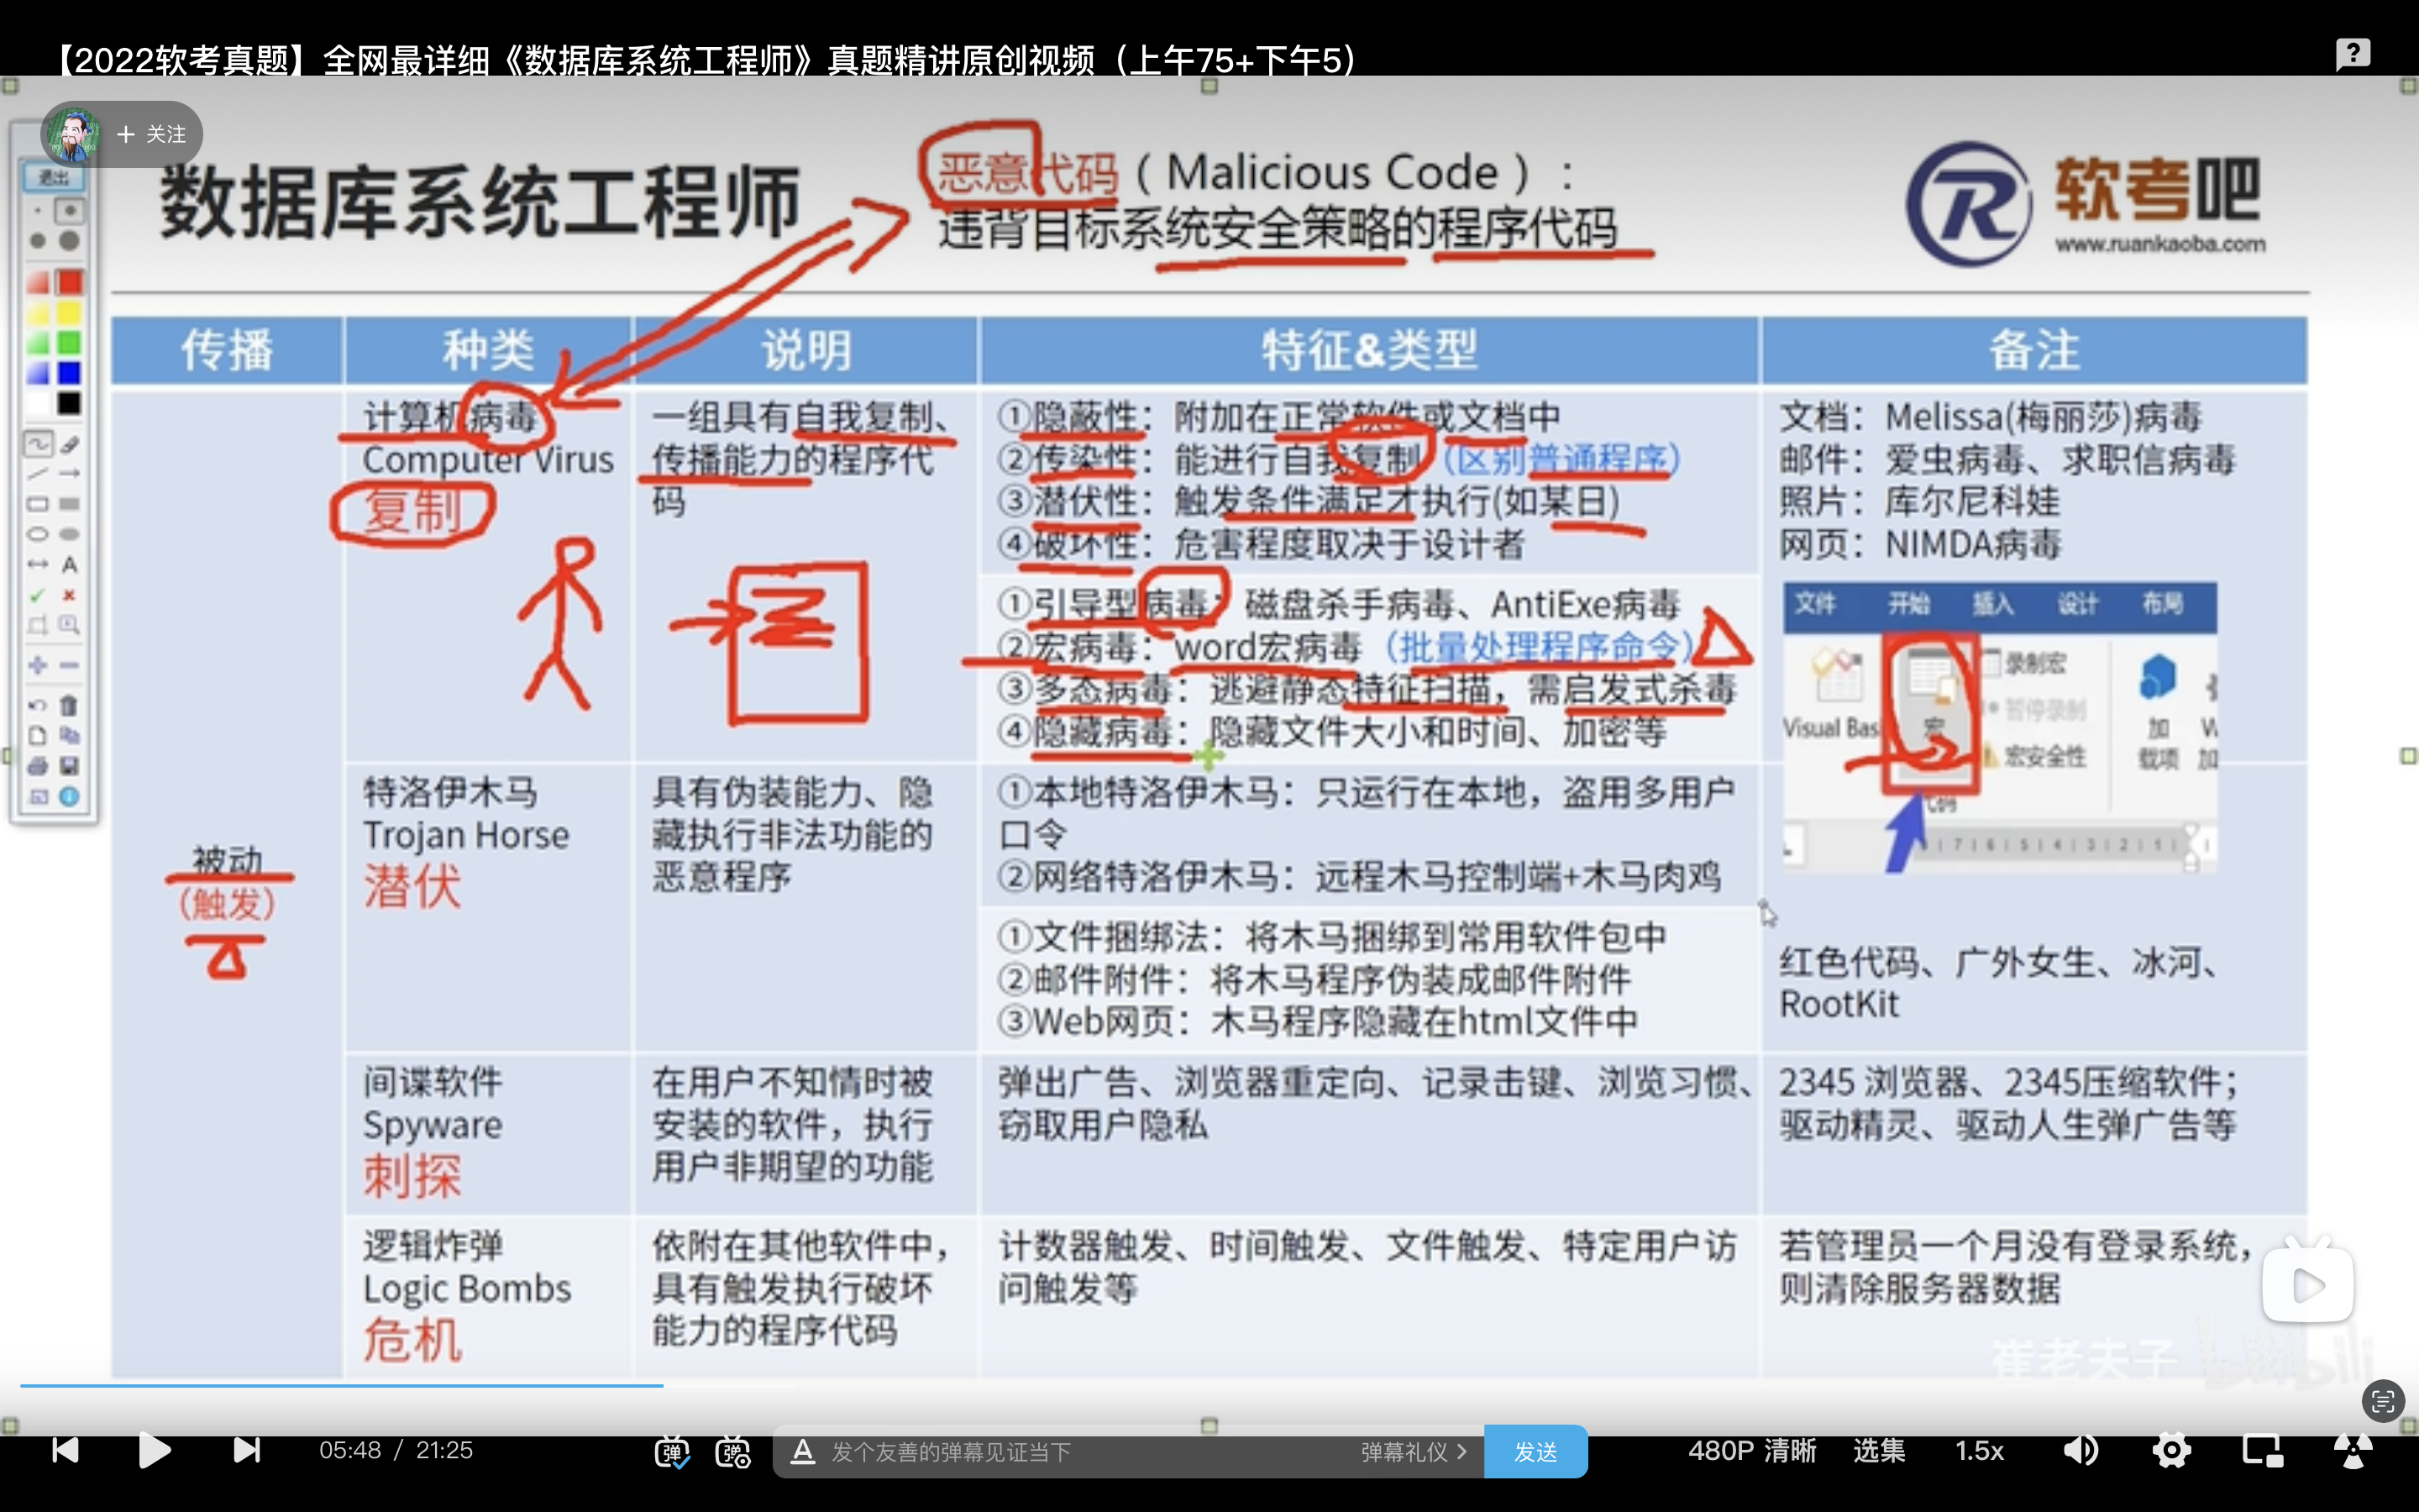
Task: Pick the black color swatch
Action: pos(69,403)
